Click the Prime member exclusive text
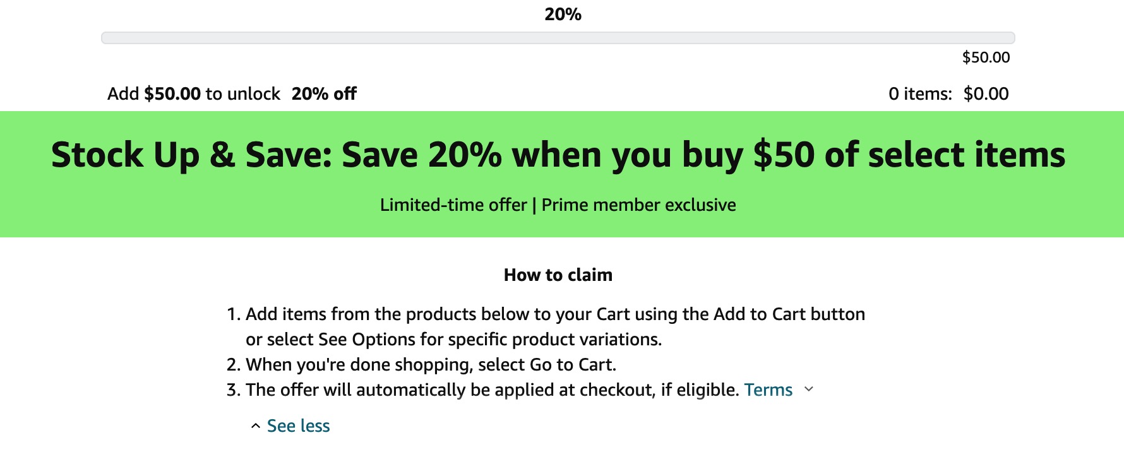 point(638,205)
